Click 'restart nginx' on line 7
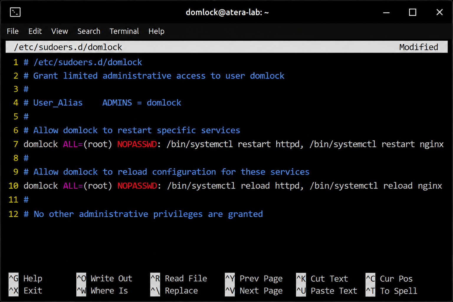This screenshot has height=302, width=453. (413, 144)
